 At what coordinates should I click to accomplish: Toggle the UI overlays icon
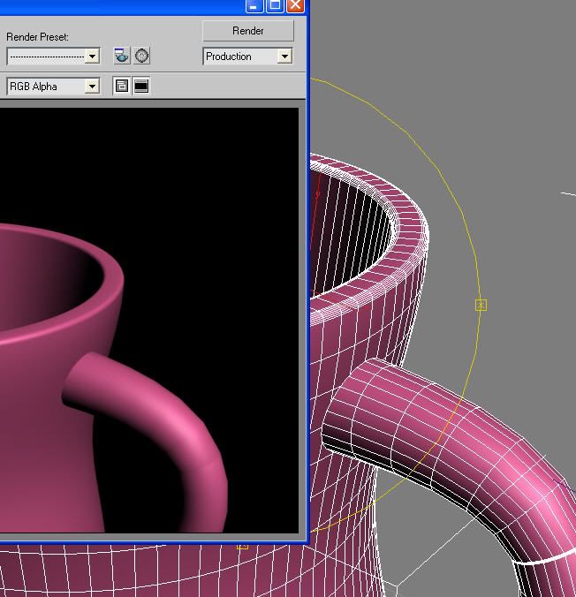[122, 87]
